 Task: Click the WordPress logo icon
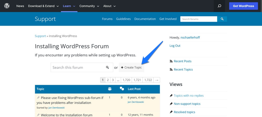[7, 6]
